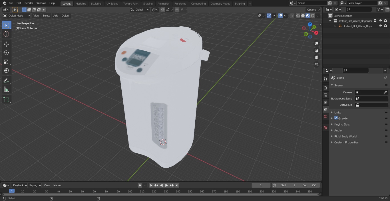
Task: Select the Measure tool
Action: point(6,90)
